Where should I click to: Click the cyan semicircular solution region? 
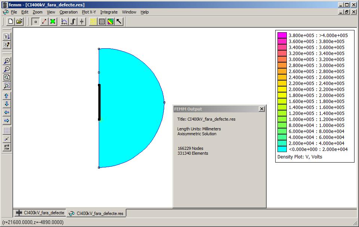point(132,108)
